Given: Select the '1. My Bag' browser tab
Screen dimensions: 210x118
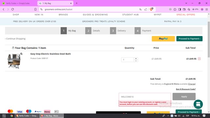Looking at the screenshot, I should tap(55, 3).
